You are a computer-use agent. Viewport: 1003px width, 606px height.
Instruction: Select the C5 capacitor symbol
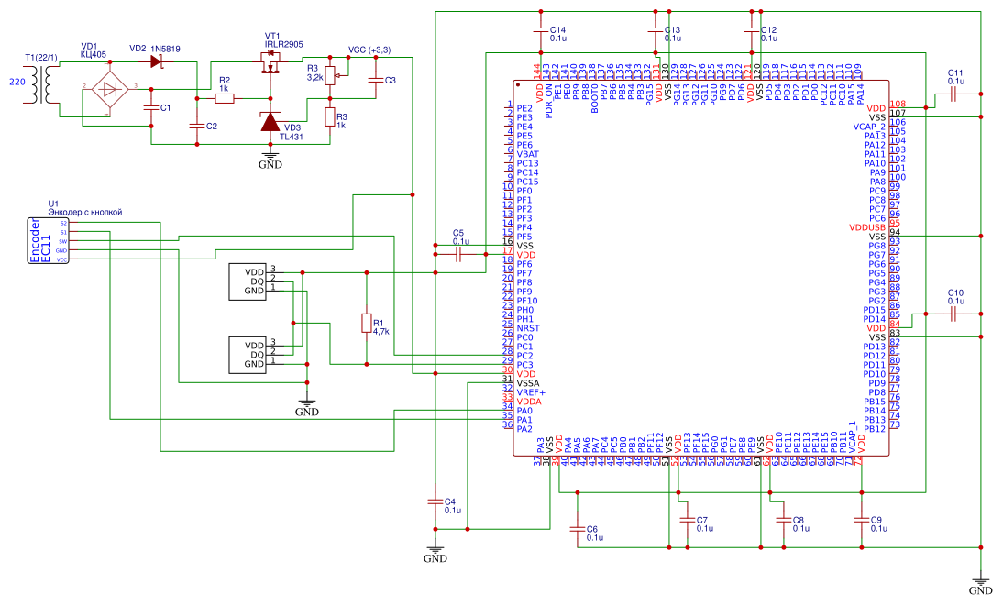458,254
